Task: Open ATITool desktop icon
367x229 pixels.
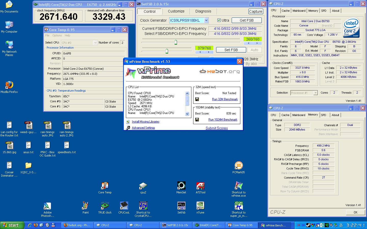Action: [200, 188]
